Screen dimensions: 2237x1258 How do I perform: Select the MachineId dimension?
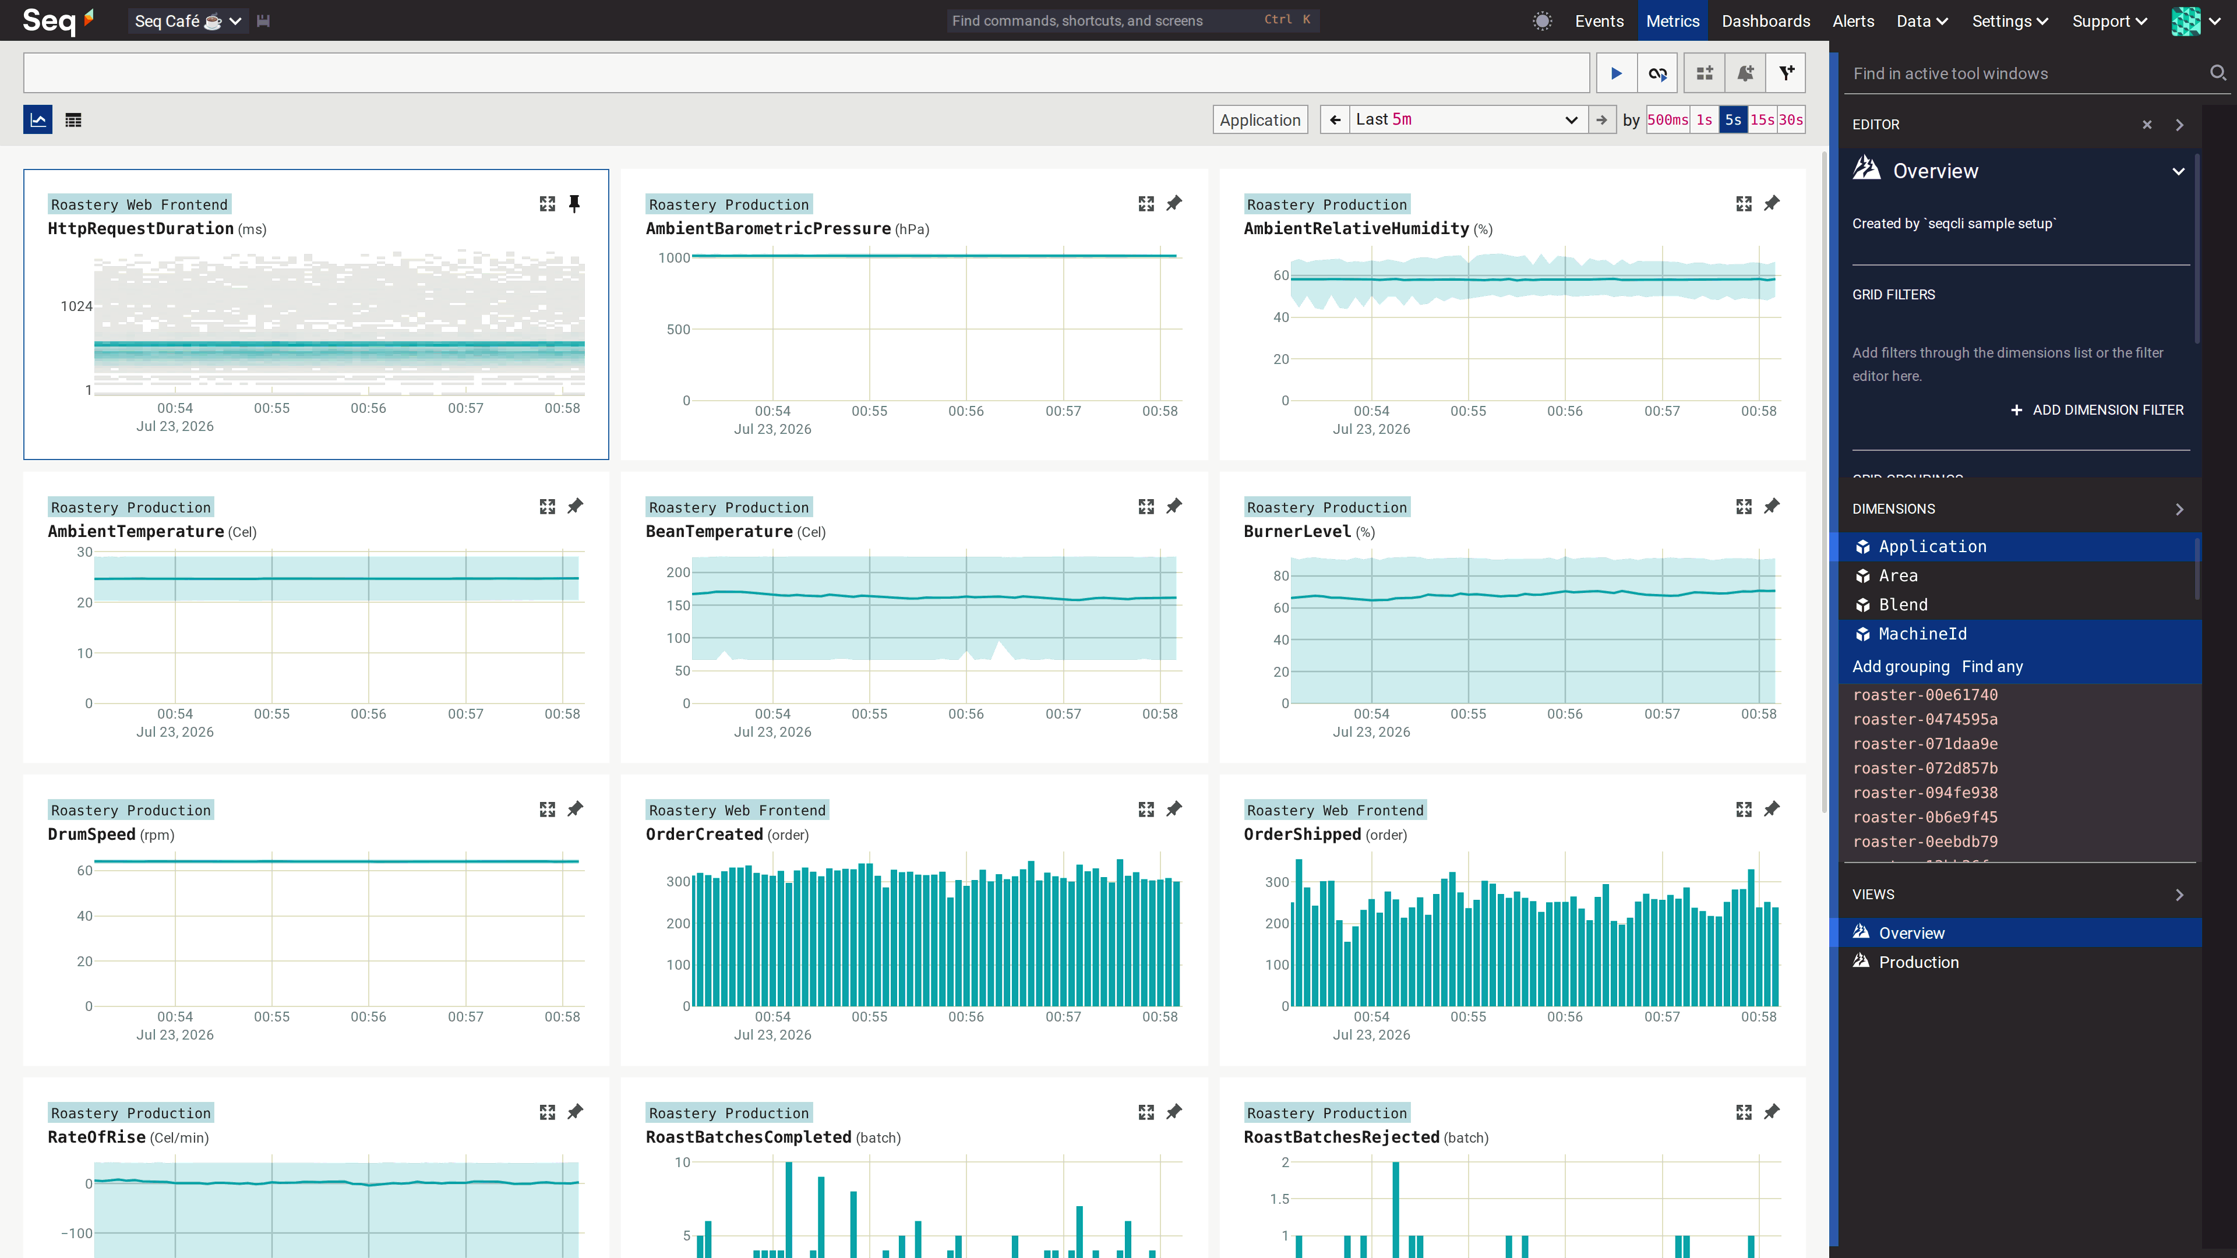coord(2021,634)
